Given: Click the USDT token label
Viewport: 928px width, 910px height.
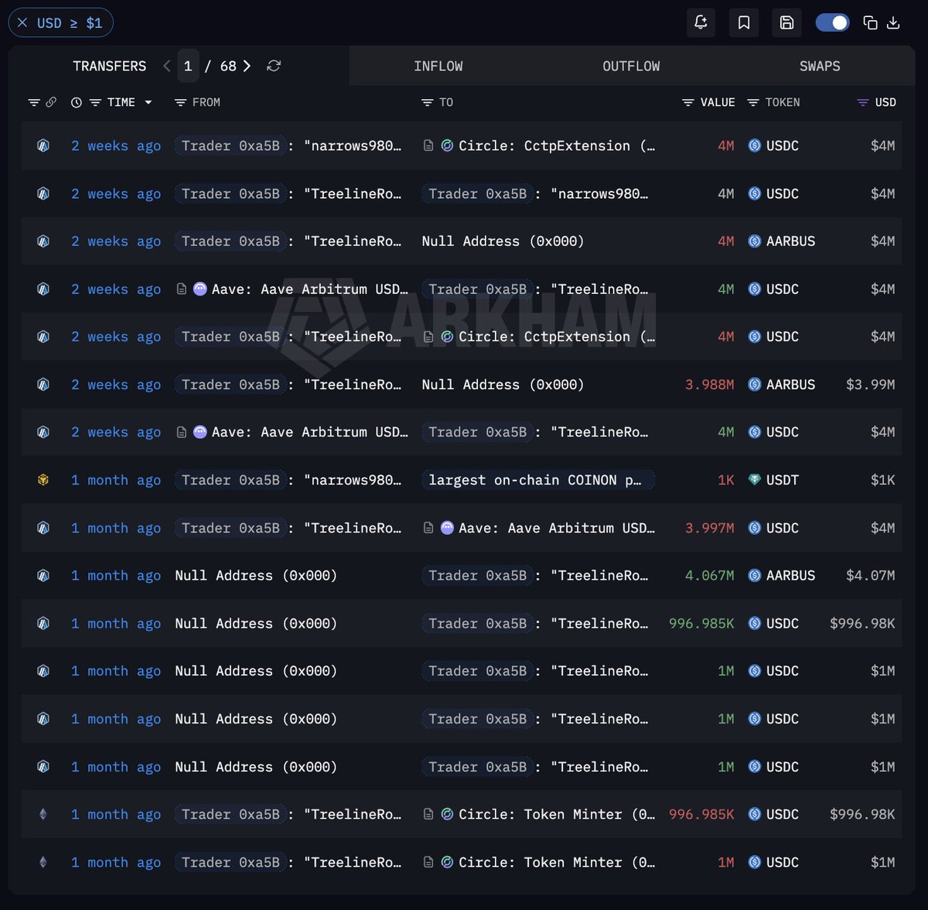Looking at the screenshot, I should coord(783,480).
